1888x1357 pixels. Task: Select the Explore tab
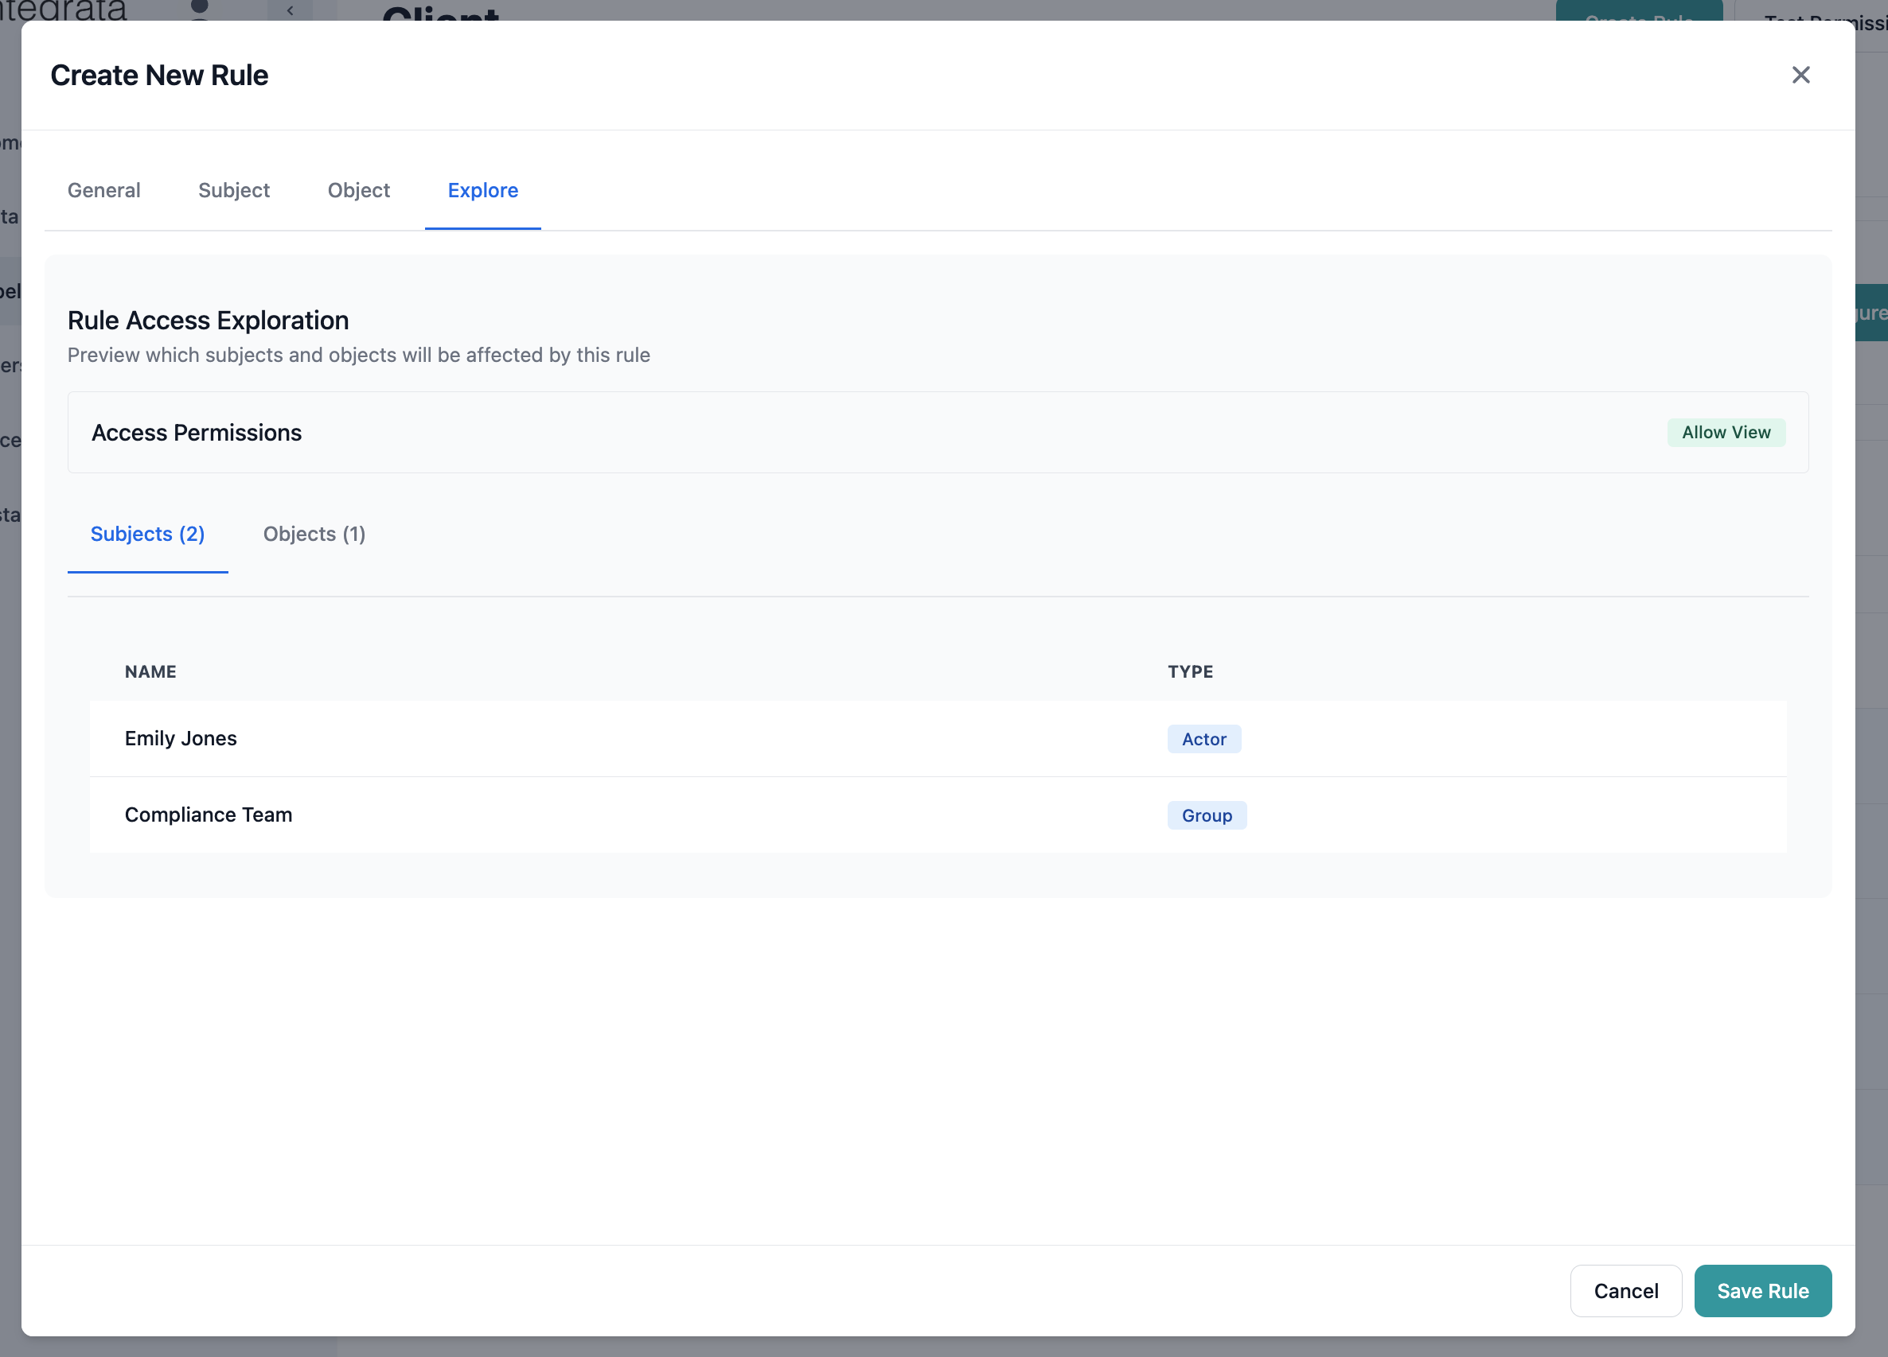[x=483, y=191]
